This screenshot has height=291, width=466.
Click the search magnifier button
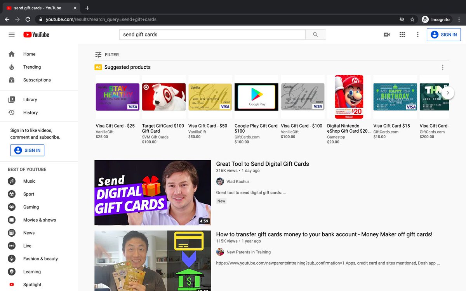pos(315,35)
